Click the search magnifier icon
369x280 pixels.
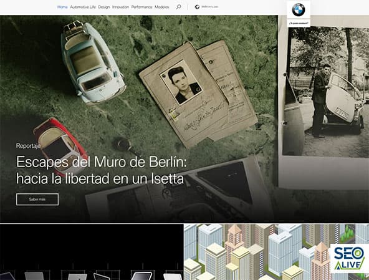click(x=179, y=7)
